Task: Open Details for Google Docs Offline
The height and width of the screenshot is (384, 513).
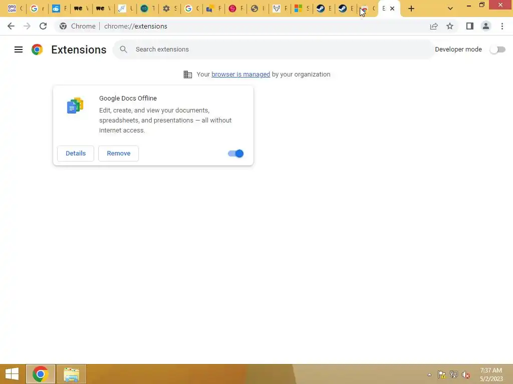Action: coord(76,153)
